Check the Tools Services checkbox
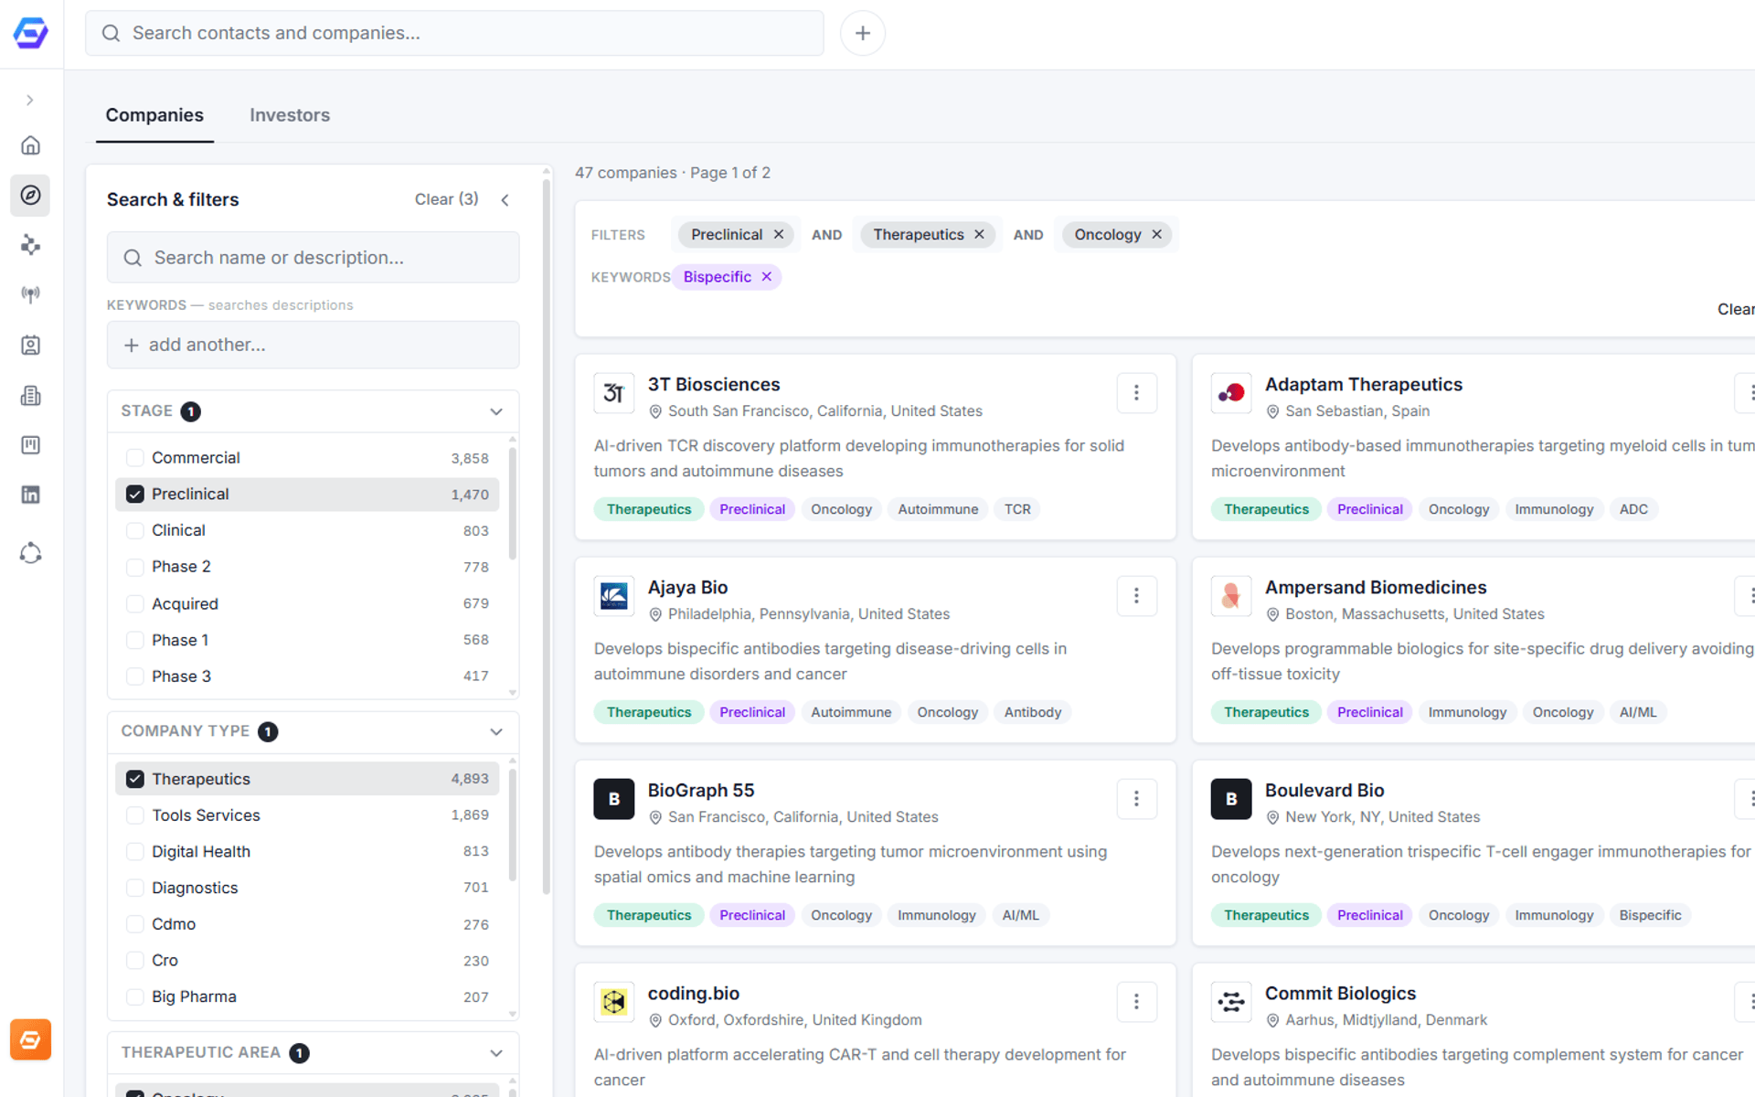 pos(134,815)
